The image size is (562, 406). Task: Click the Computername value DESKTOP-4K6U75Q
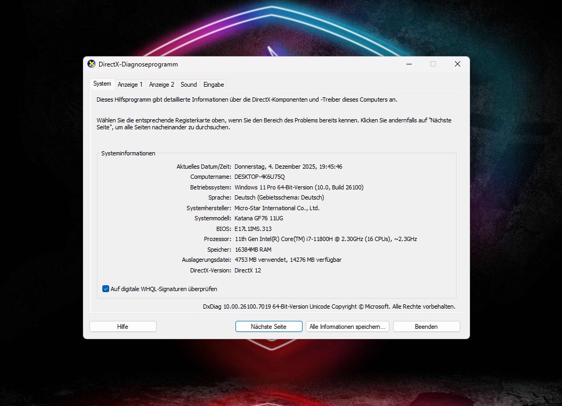259,177
